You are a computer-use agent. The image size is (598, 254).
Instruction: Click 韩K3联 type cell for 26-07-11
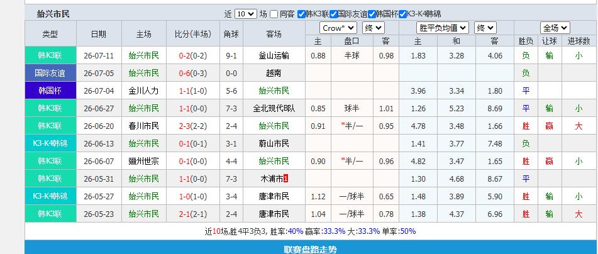click(x=50, y=55)
